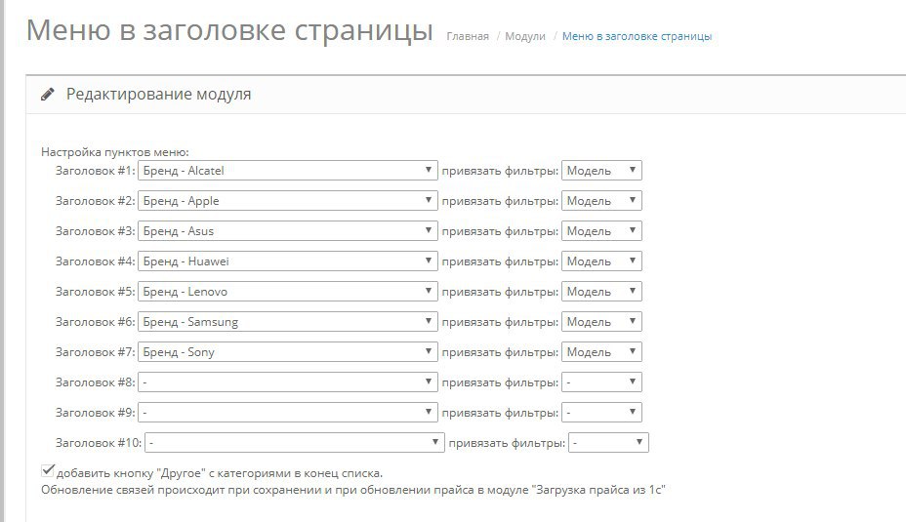Click the привязать фильтры label in Заголовок #5 row
The height and width of the screenshot is (522, 906).
(x=501, y=292)
